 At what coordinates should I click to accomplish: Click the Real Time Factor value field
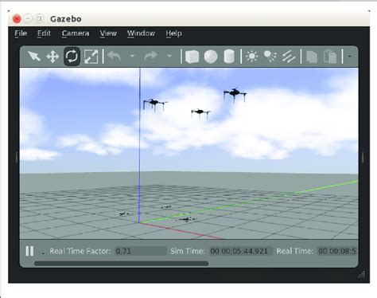140,251
